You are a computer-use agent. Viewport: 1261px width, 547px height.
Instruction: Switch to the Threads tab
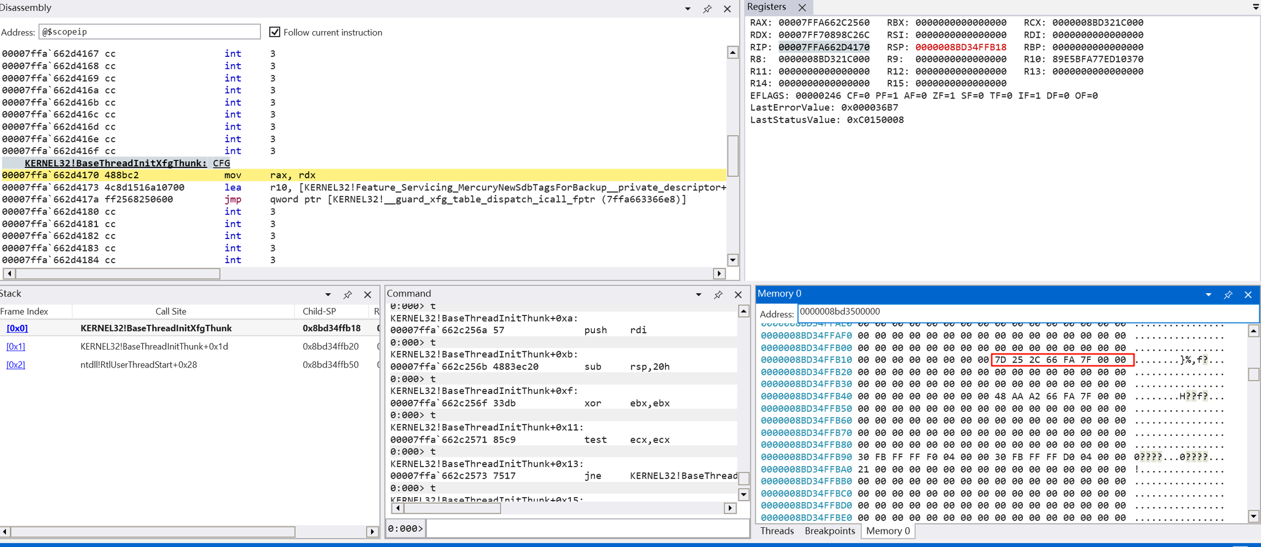point(777,531)
